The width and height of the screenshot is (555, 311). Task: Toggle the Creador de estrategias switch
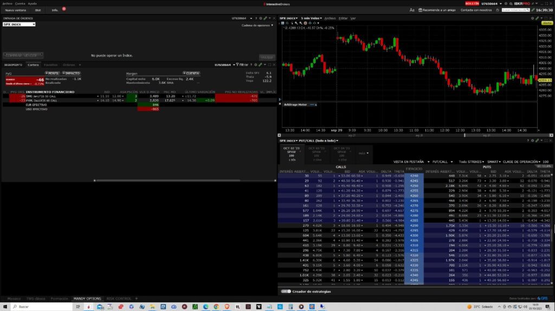click(286, 292)
